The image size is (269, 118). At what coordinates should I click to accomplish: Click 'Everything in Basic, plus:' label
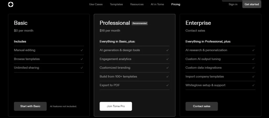pos(117,42)
